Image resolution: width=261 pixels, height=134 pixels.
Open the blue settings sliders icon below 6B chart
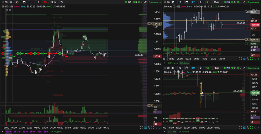145,128
